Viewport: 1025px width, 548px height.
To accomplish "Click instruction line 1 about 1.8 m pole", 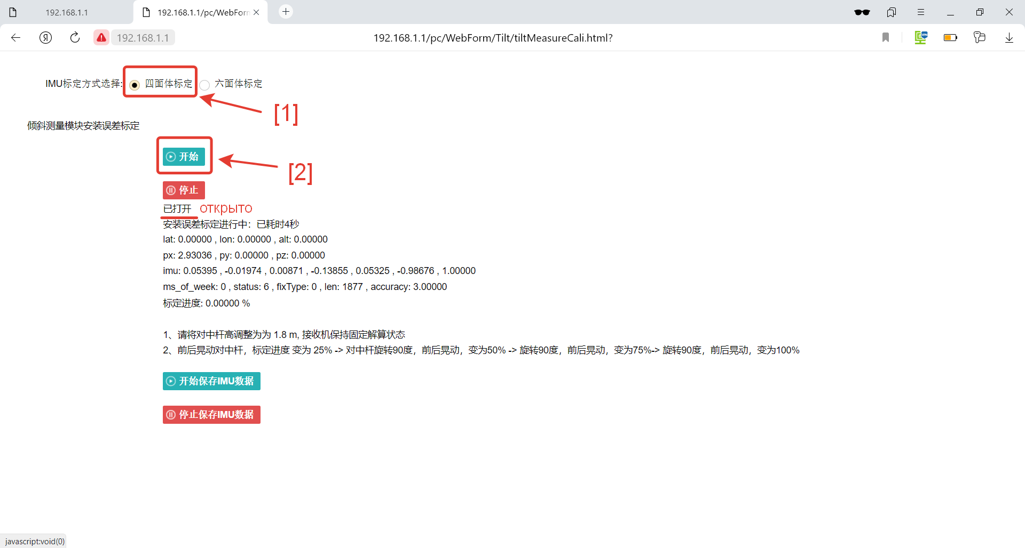I will coord(284,335).
